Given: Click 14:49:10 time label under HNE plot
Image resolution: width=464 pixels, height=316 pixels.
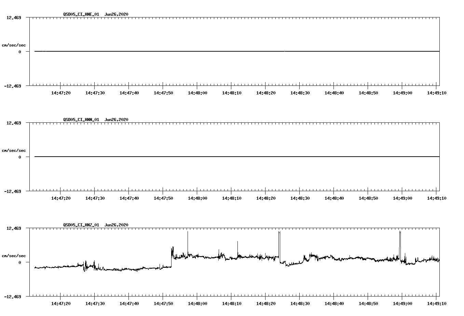Looking at the screenshot, I should [436, 93].
